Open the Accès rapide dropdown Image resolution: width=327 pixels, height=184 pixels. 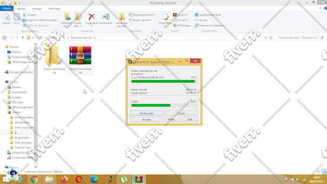140,20
